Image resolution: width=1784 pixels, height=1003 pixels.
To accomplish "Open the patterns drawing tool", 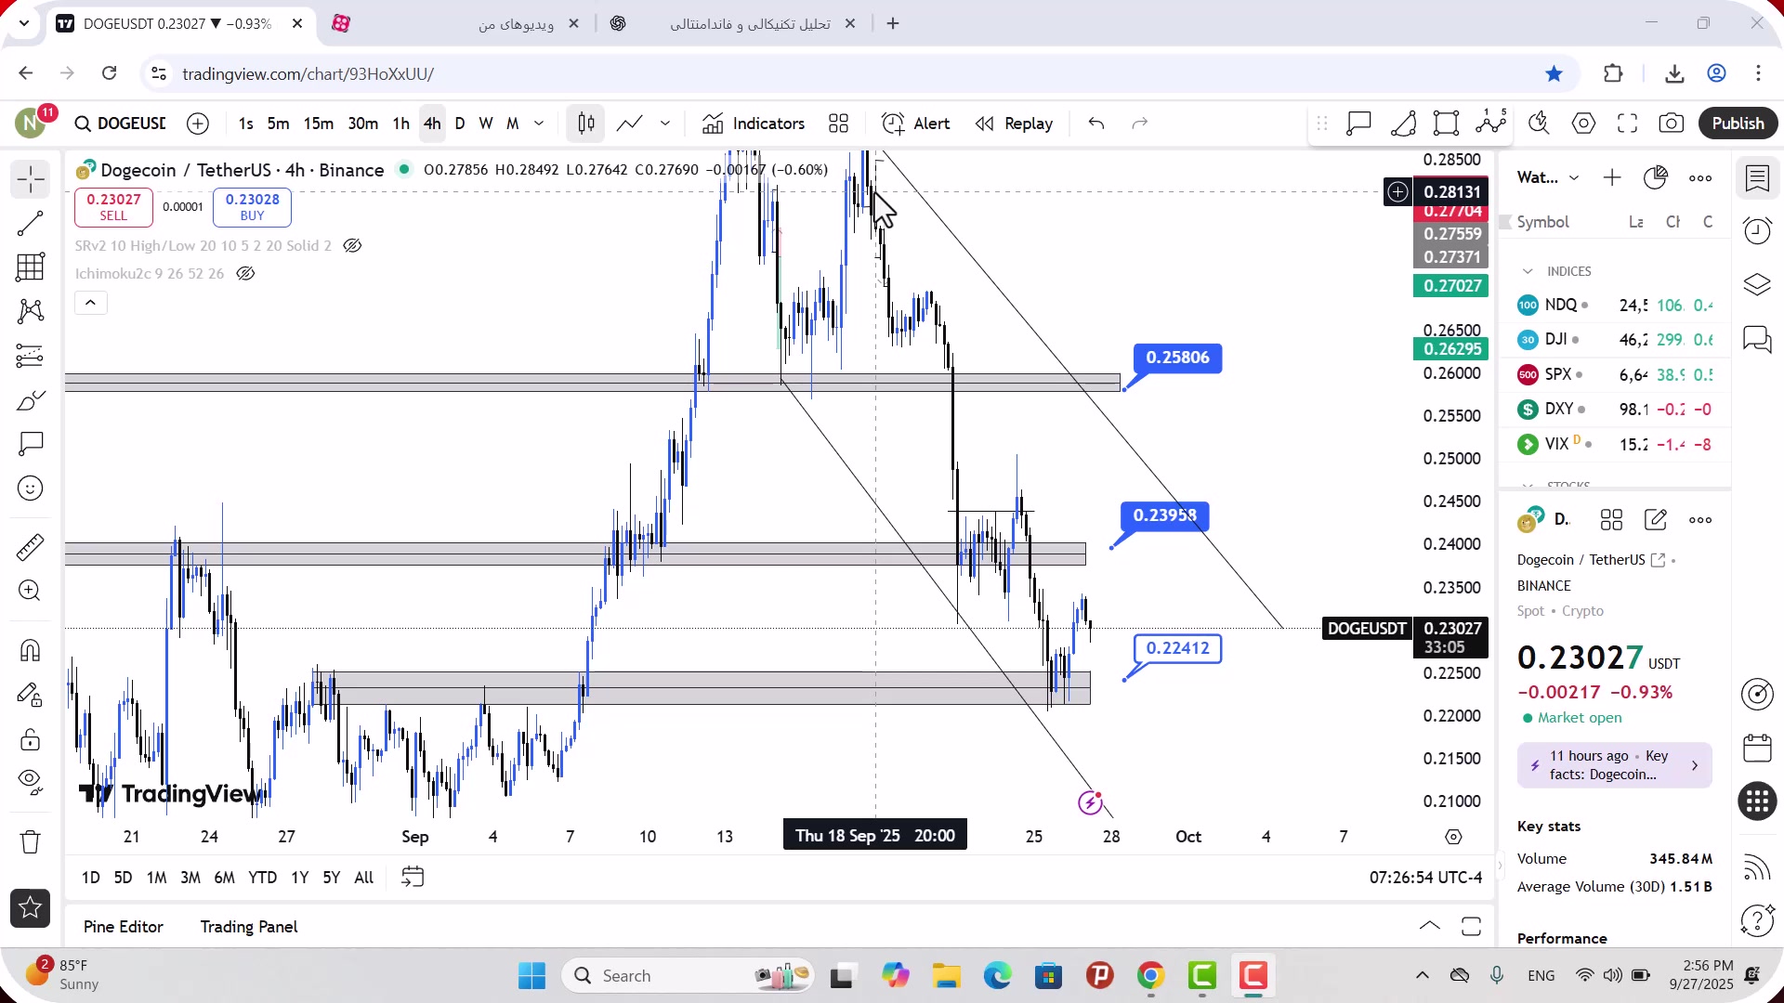I will (x=31, y=311).
